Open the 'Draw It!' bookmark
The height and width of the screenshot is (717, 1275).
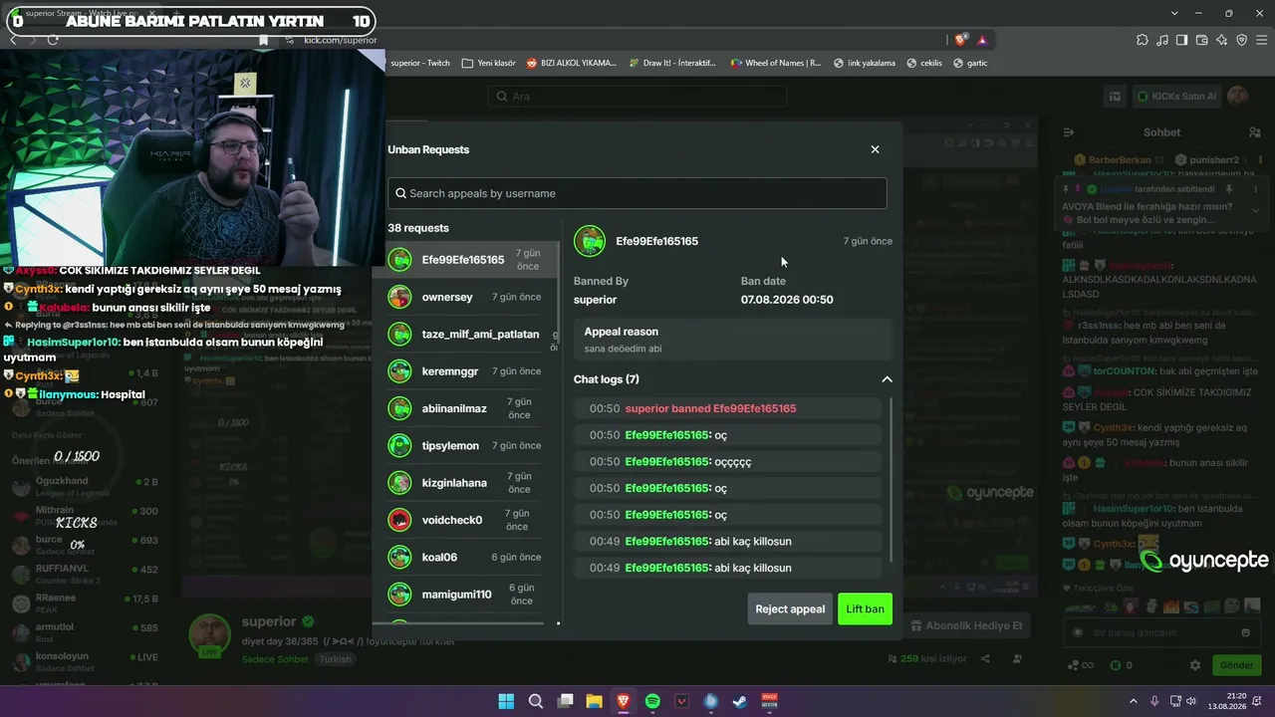pos(672,63)
